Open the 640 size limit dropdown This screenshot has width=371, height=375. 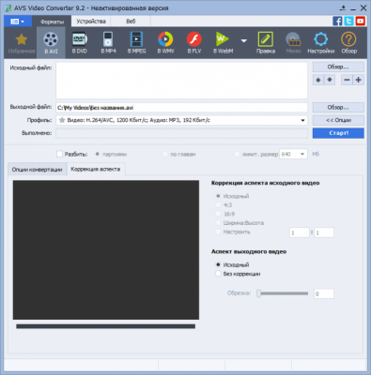[x=293, y=154]
